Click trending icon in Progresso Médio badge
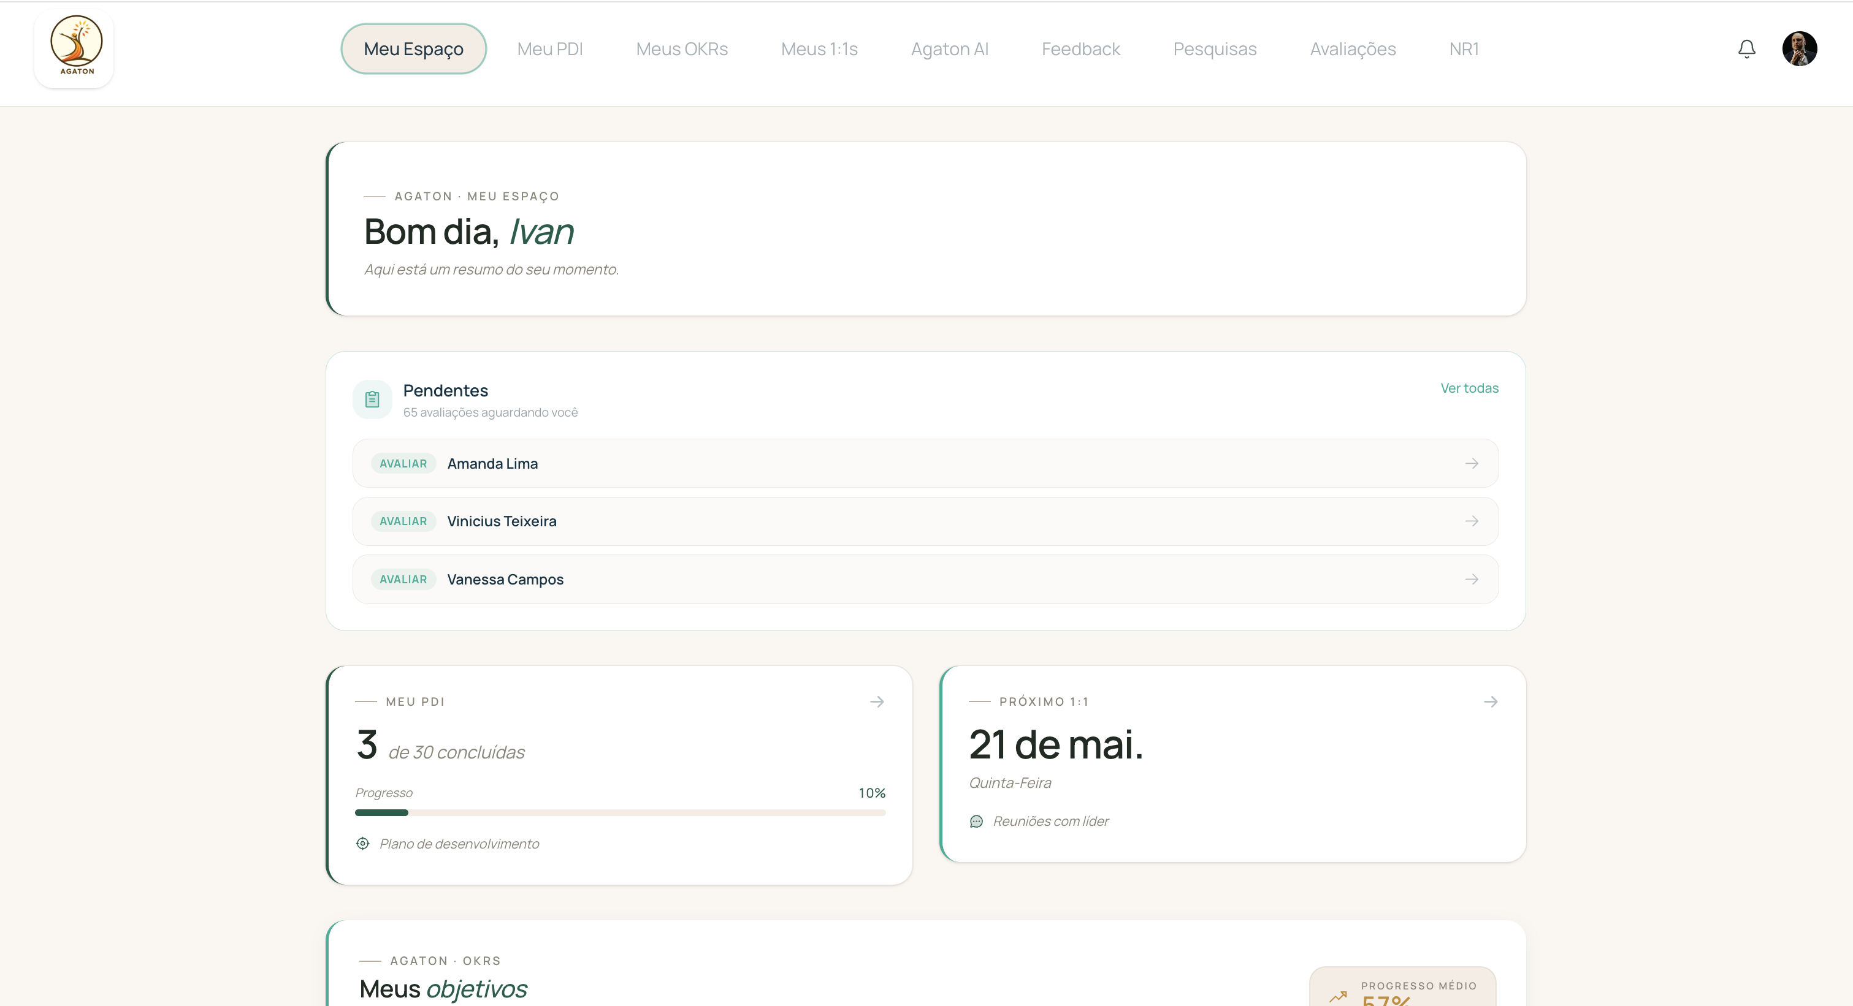 [1338, 996]
